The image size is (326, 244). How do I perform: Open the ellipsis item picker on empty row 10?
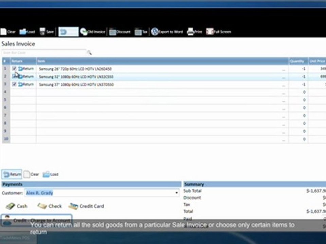284,140
